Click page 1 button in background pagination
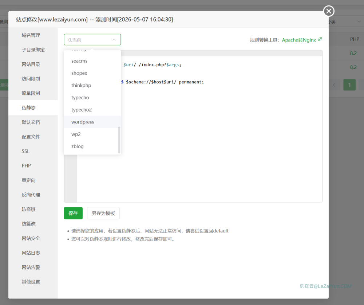The width and height of the screenshot is (364, 305). click(349, 85)
